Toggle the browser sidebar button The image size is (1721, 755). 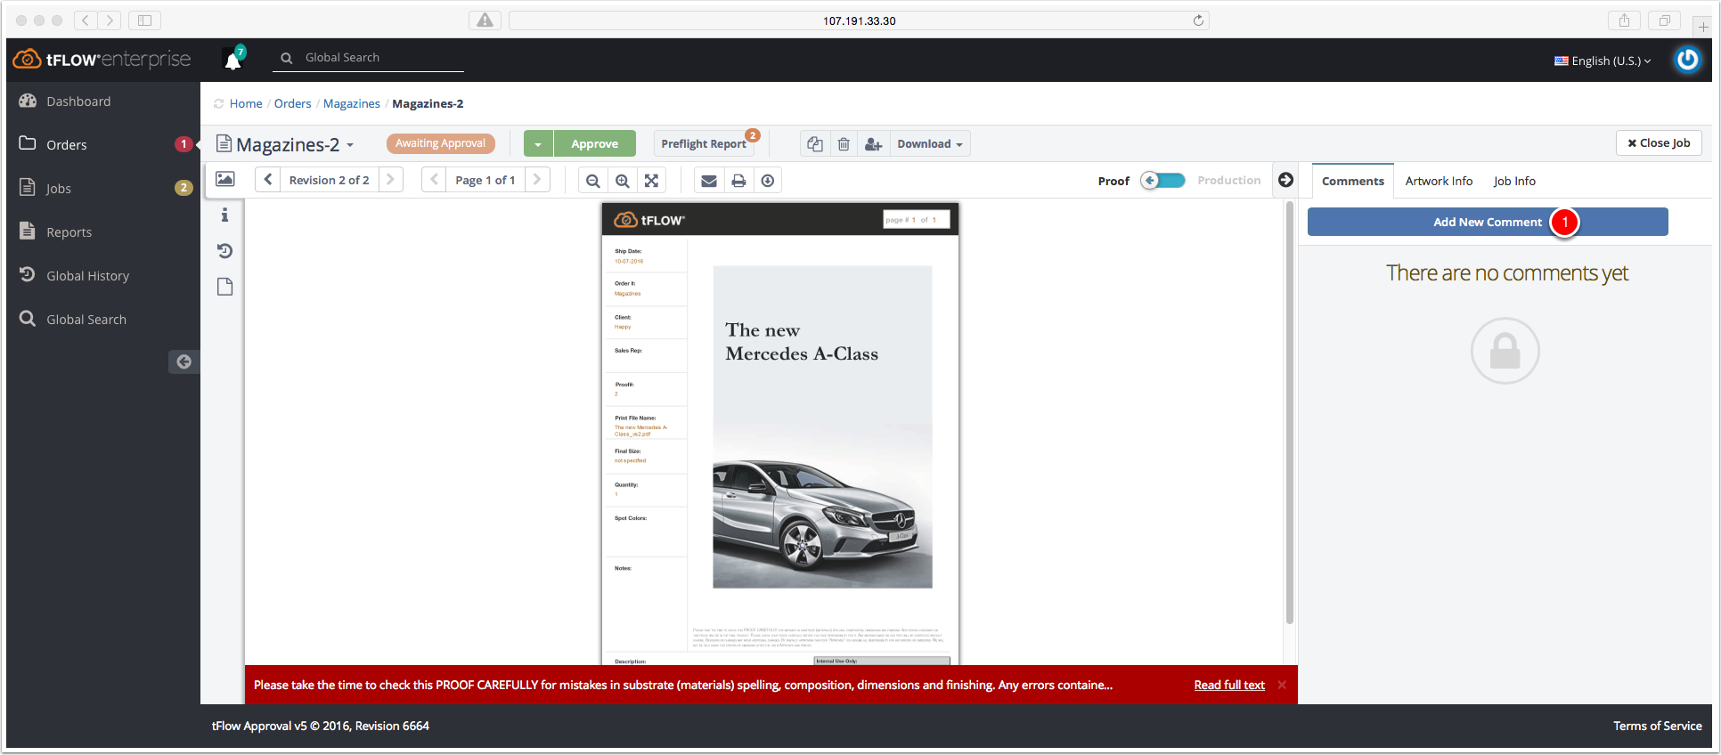click(144, 20)
